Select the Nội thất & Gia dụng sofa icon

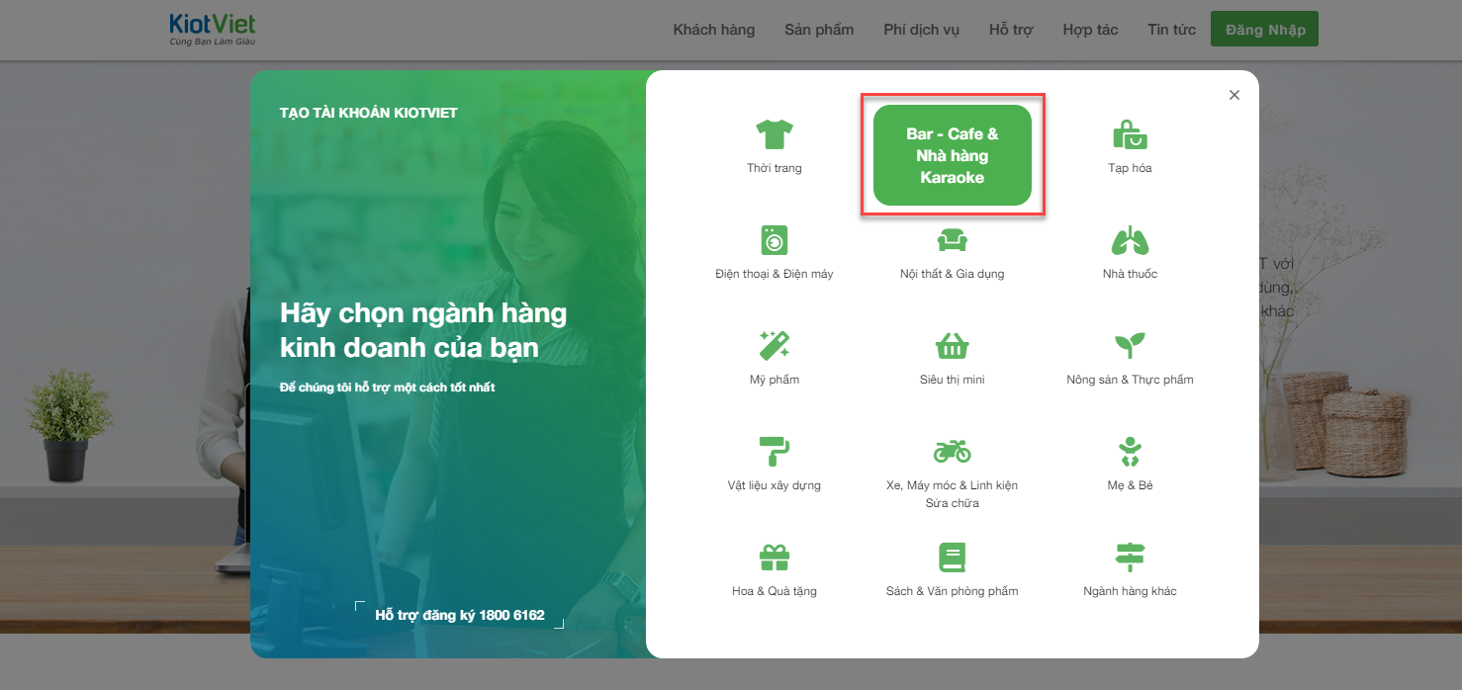pos(953,240)
